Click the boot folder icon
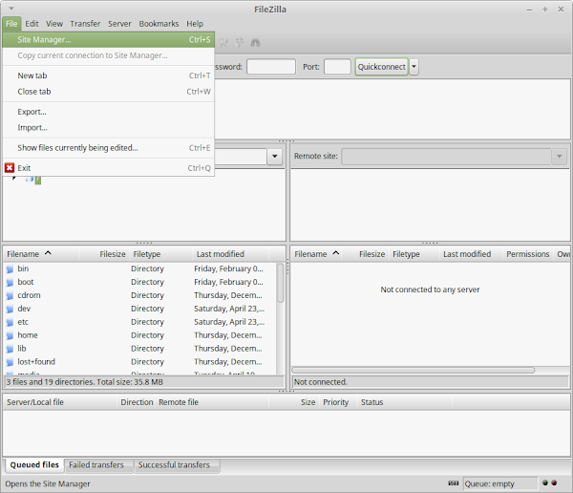Screen dimensions: 573x493 [x=10, y=283]
